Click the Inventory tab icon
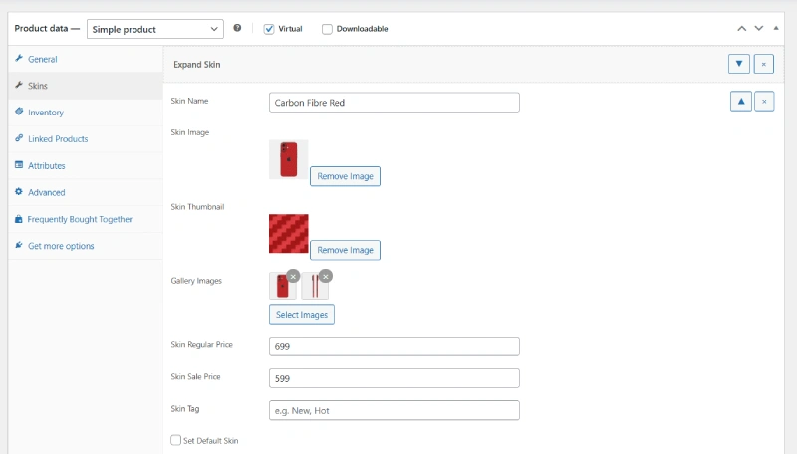 [19, 112]
